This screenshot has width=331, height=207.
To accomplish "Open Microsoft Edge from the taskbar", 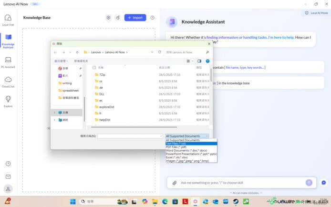I will coord(165,201).
